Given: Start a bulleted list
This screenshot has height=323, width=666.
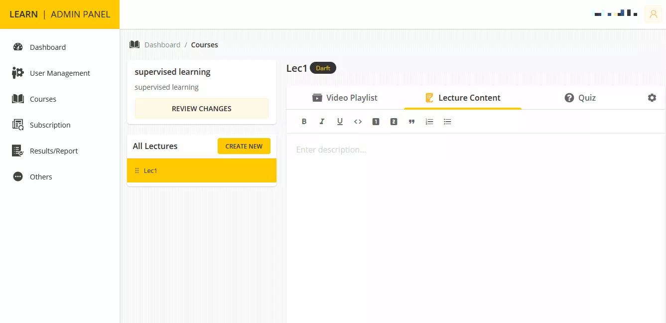Looking at the screenshot, I should [x=447, y=122].
